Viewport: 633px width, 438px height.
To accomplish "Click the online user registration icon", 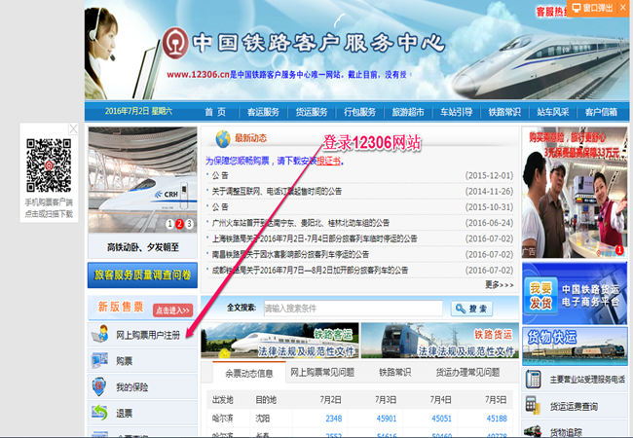I will (99, 334).
